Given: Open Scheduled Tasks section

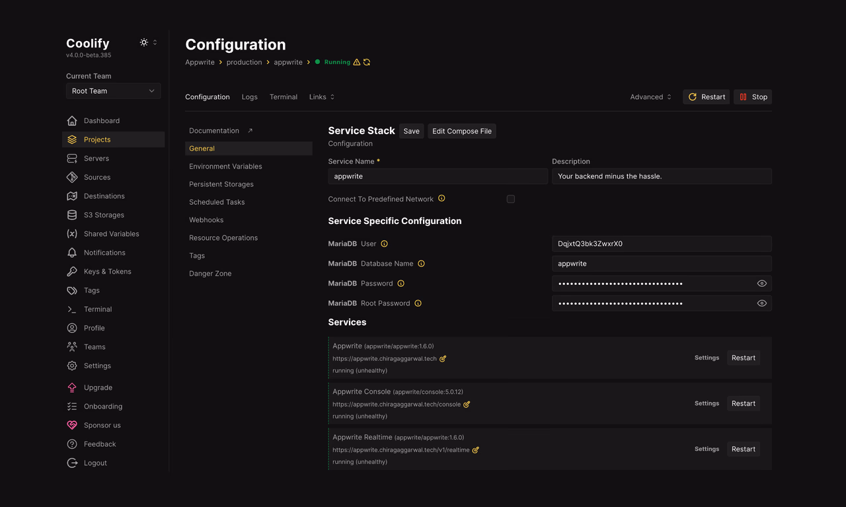Looking at the screenshot, I should point(249,202).
